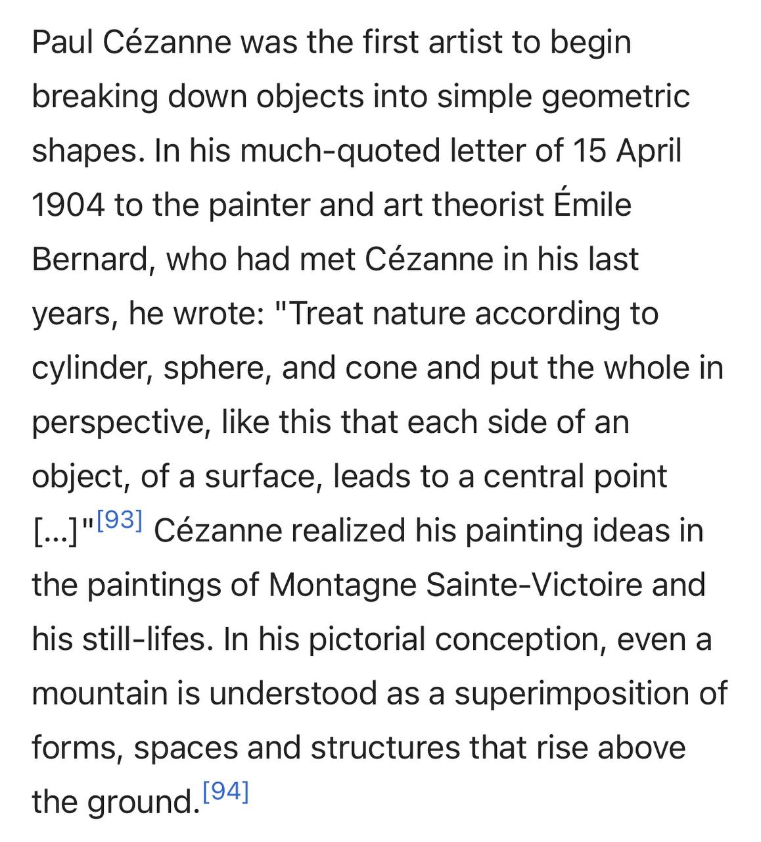Click the bracketed ellipsis "[...]"

(x=56, y=532)
